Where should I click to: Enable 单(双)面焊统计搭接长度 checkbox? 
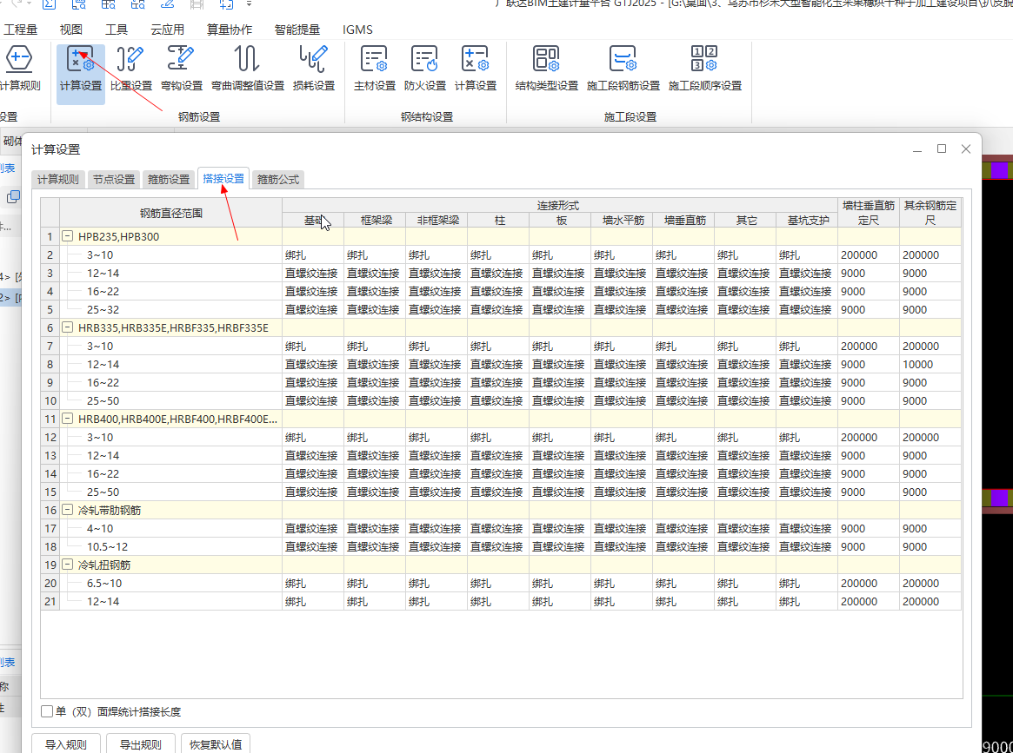47,711
